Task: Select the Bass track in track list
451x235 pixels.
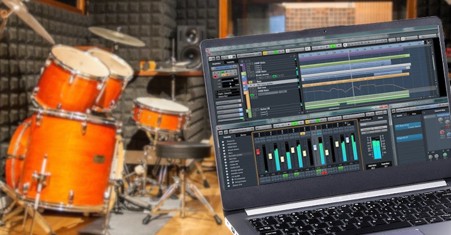Action: pos(259,81)
